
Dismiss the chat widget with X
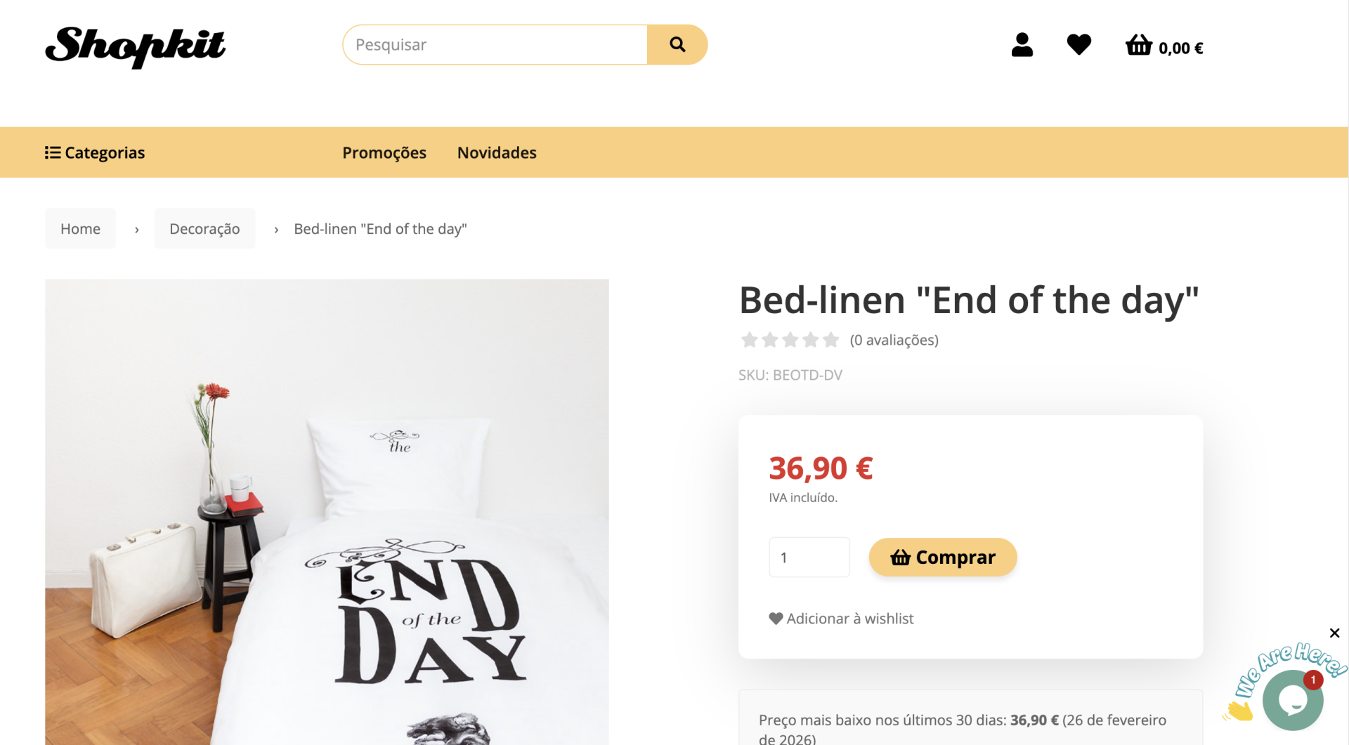coord(1334,633)
